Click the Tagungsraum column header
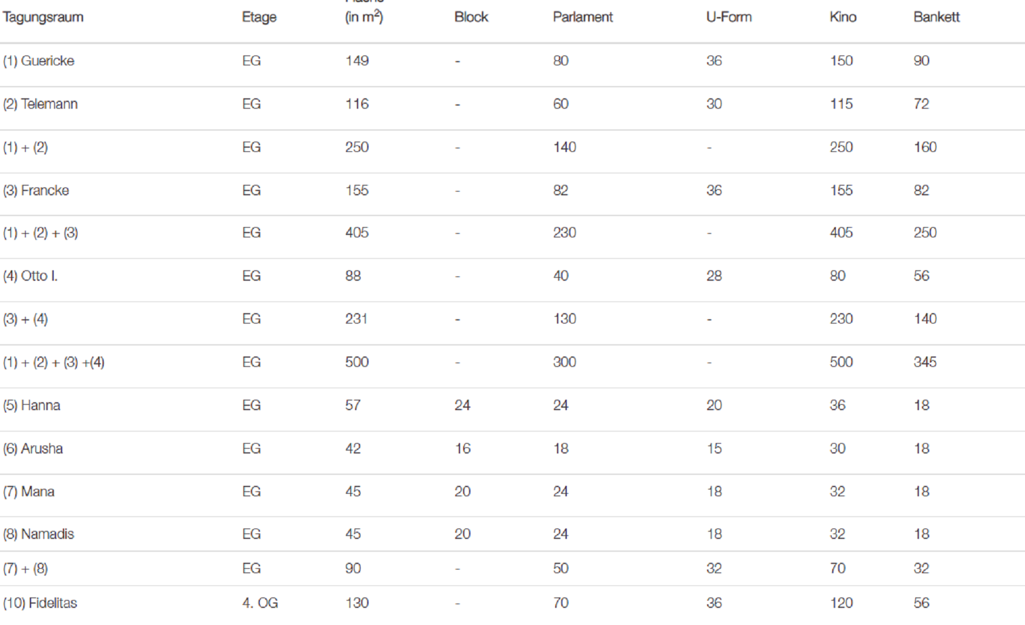Screen dimensions: 1025x625 click(x=43, y=17)
